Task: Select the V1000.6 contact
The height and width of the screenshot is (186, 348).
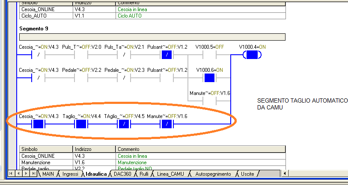Action: [209, 78]
